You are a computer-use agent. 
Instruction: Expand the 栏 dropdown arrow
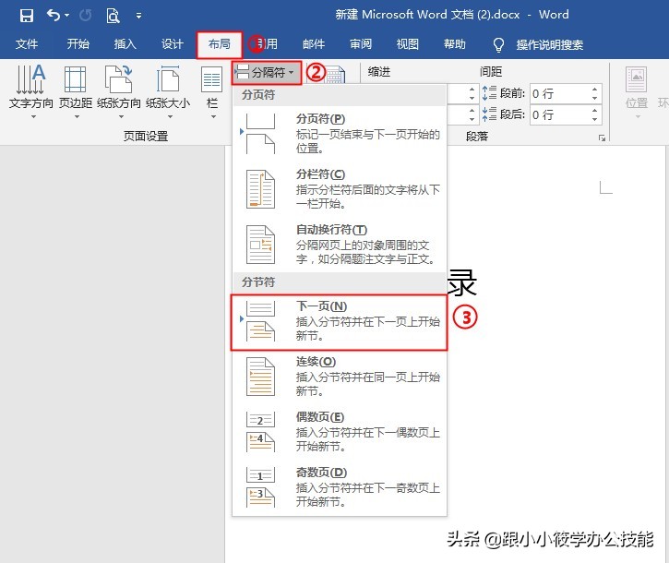coord(213,116)
